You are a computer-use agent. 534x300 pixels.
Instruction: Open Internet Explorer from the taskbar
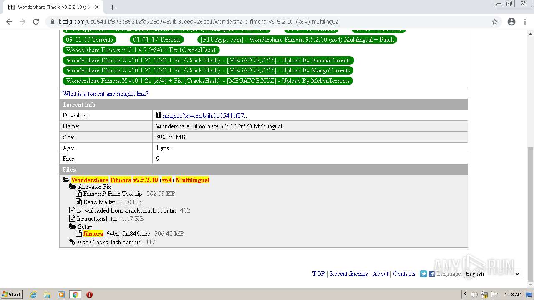click(x=33, y=295)
